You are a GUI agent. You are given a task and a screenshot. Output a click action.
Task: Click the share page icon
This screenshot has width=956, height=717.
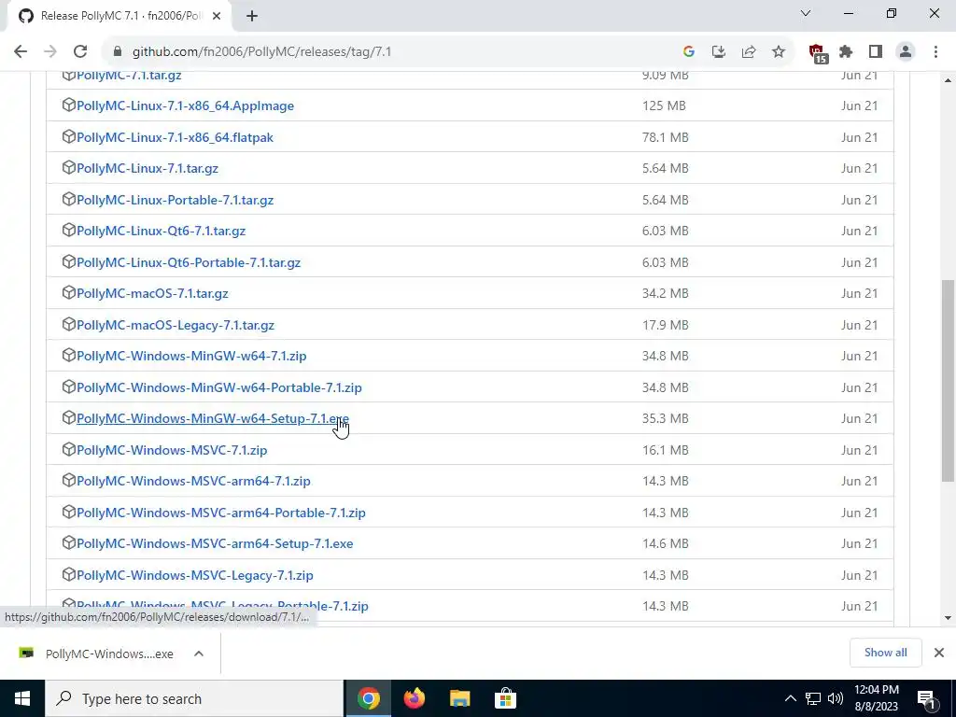click(749, 52)
